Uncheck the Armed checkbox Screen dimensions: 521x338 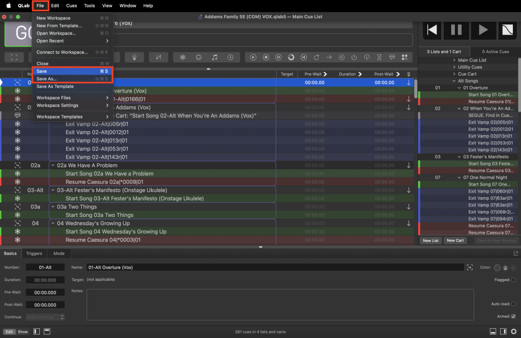514,317
